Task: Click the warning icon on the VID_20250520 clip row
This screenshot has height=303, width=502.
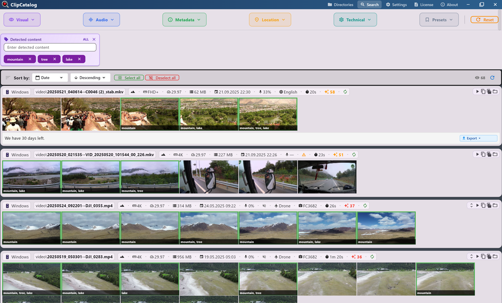Action: (304, 155)
